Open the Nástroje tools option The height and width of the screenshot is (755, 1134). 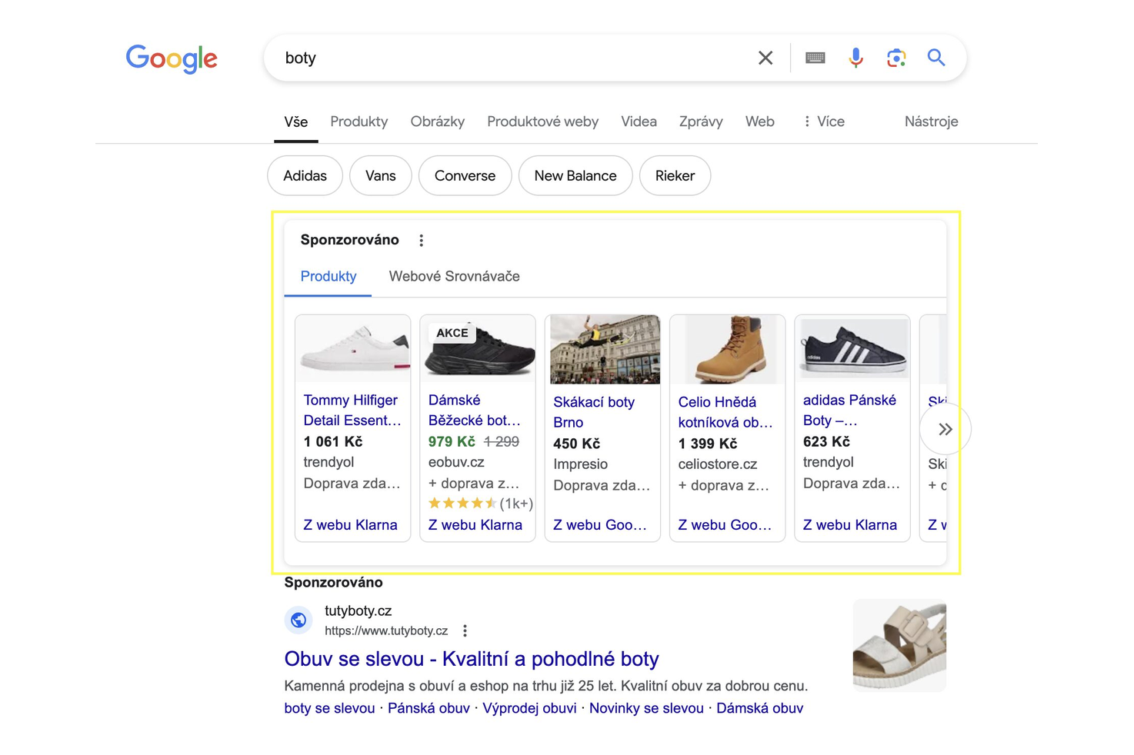click(x=931, y=121)
